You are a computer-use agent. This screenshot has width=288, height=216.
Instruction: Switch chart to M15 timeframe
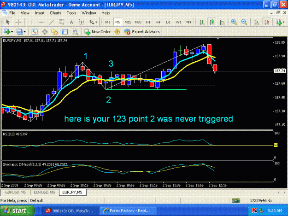(128, 22)
